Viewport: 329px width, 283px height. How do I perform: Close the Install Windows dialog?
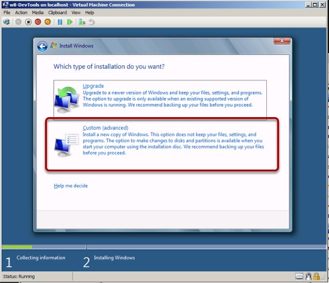282,41
